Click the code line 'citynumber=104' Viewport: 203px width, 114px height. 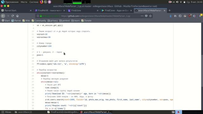tap(44, 46)
